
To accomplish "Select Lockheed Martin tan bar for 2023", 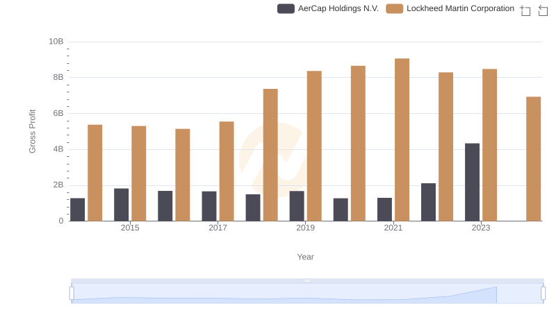I will [x=490, y=145].
